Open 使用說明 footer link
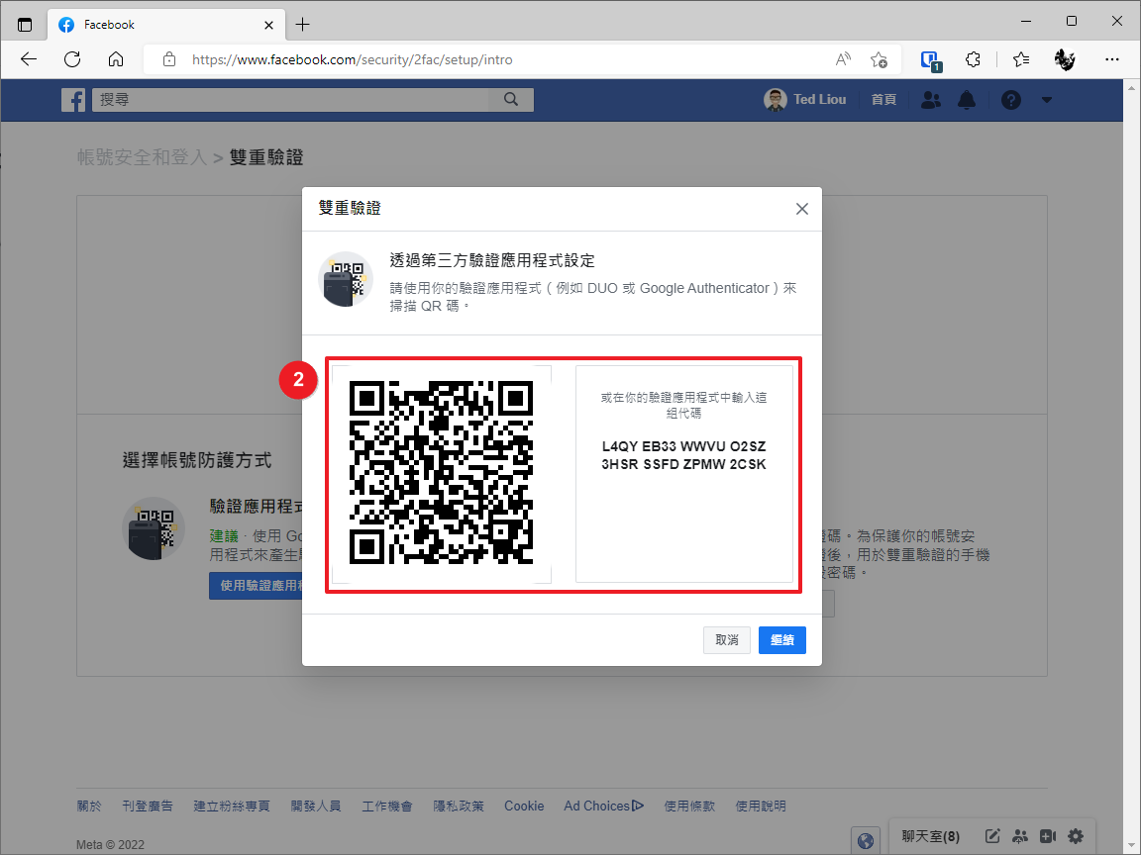The image size is (1141, 855). coord(761,806)
